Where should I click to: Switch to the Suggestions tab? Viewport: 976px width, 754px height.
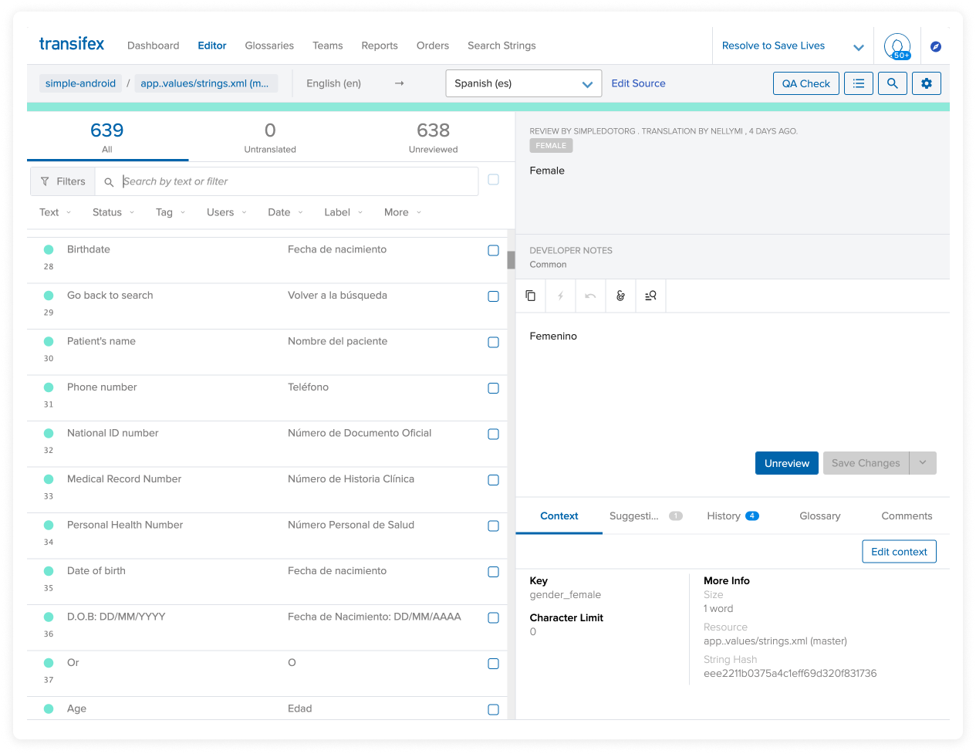[x=646, y=516]
